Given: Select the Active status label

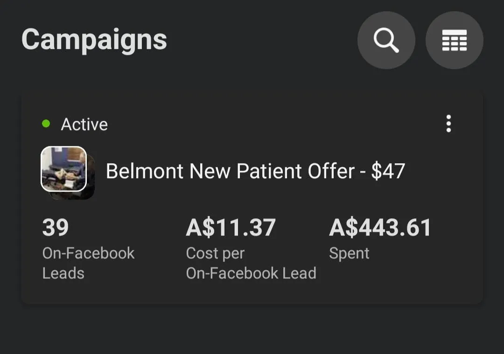Looking at the screenshot, I should coord(84,125).
